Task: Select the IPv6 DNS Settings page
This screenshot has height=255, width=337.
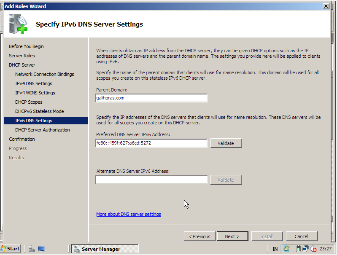Action: coord(46,121)
